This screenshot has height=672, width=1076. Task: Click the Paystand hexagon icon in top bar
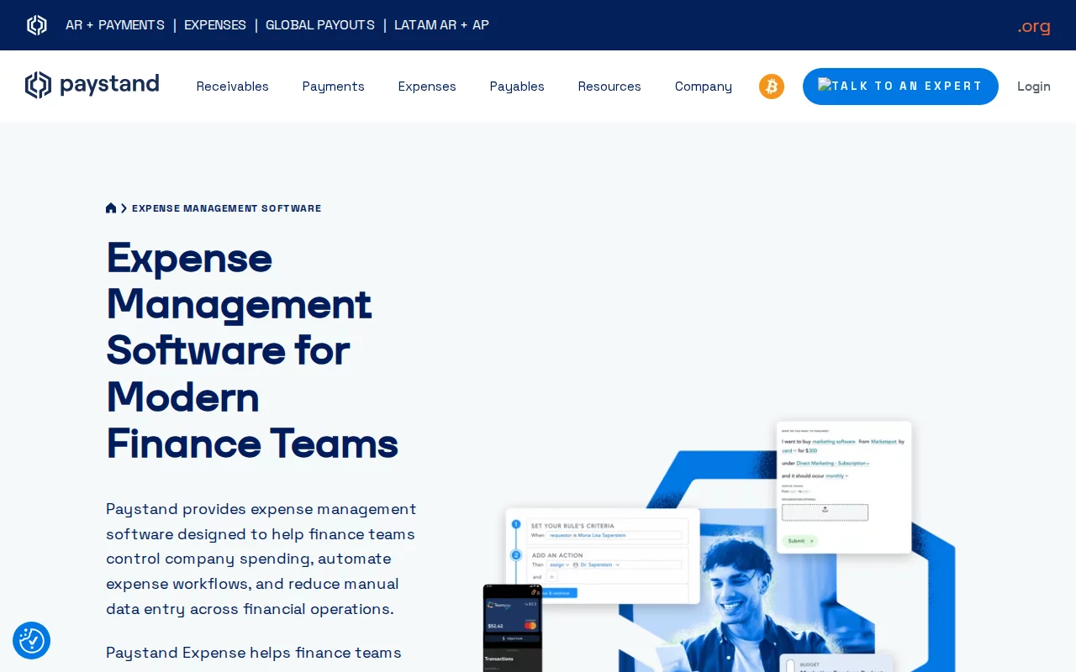(x=37, y=25)
